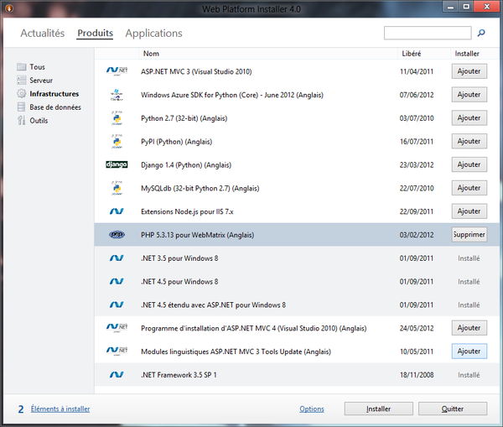Select the Serveur category
This screenshot has height=427, width=503.
[x=41, y=81]
